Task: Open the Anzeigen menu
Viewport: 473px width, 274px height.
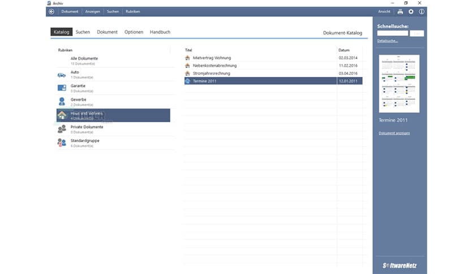Action: tap(92, 11)
